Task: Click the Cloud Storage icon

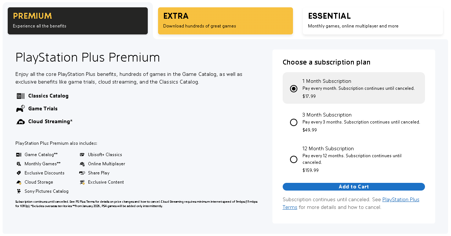Action: tap(18, 182)
